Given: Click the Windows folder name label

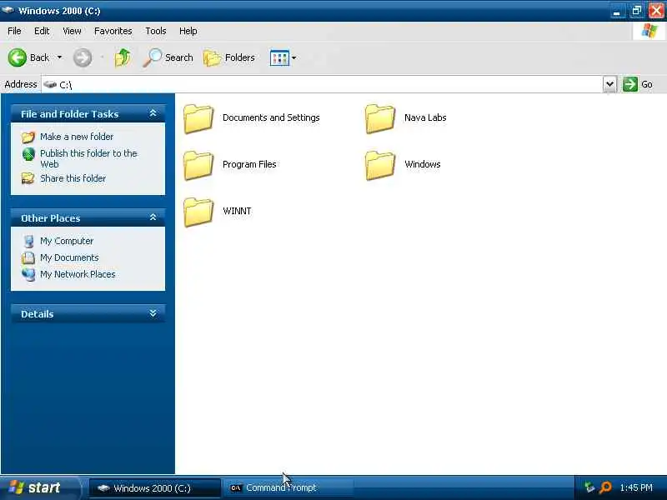Looking at the screenshot, I should (x=423, y=164).
